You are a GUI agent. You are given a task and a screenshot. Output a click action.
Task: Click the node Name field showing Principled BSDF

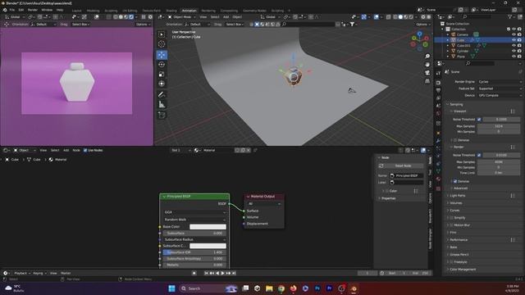coord(407,175)
